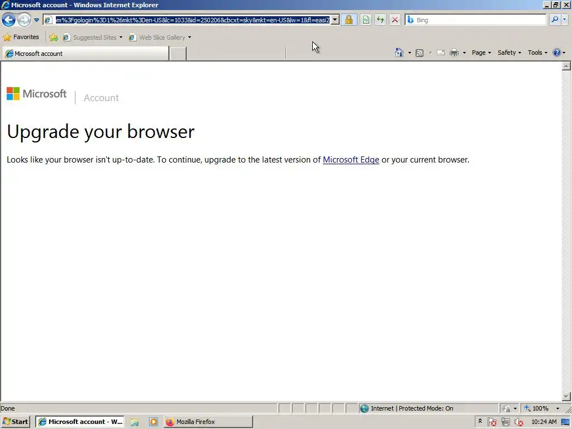The image size is (572, 429).
Task: Click the vertical scrollbar up arrow
Action: pos(566,66)
